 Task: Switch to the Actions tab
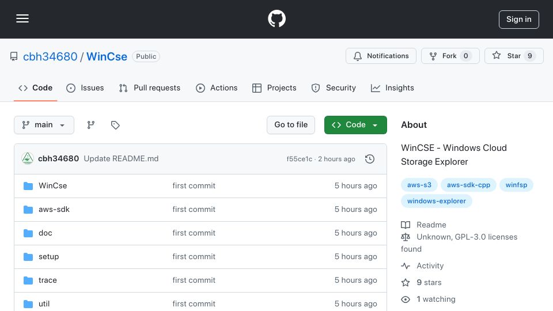(217, 88)
